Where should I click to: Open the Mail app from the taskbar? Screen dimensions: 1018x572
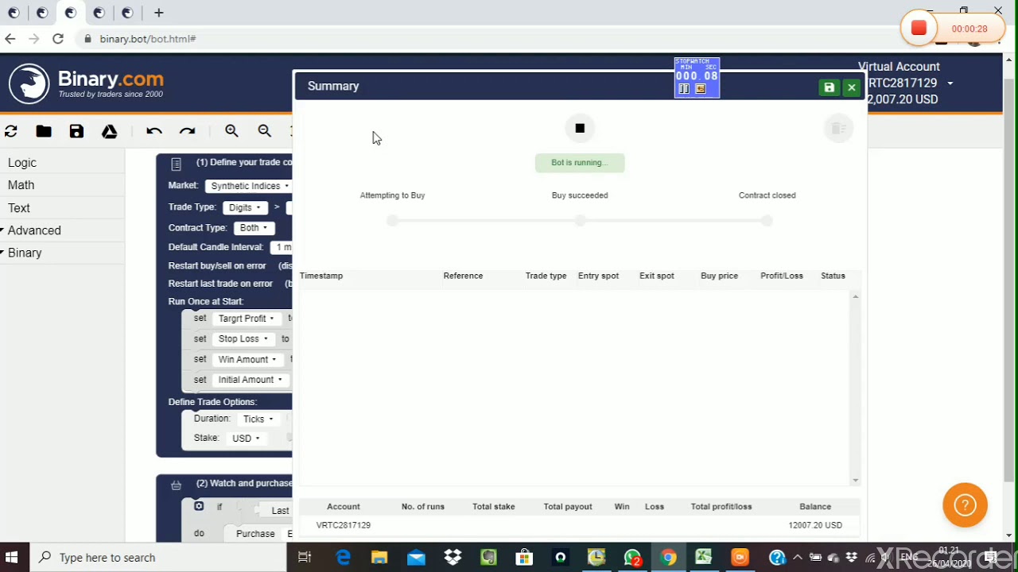pos(416,558)
